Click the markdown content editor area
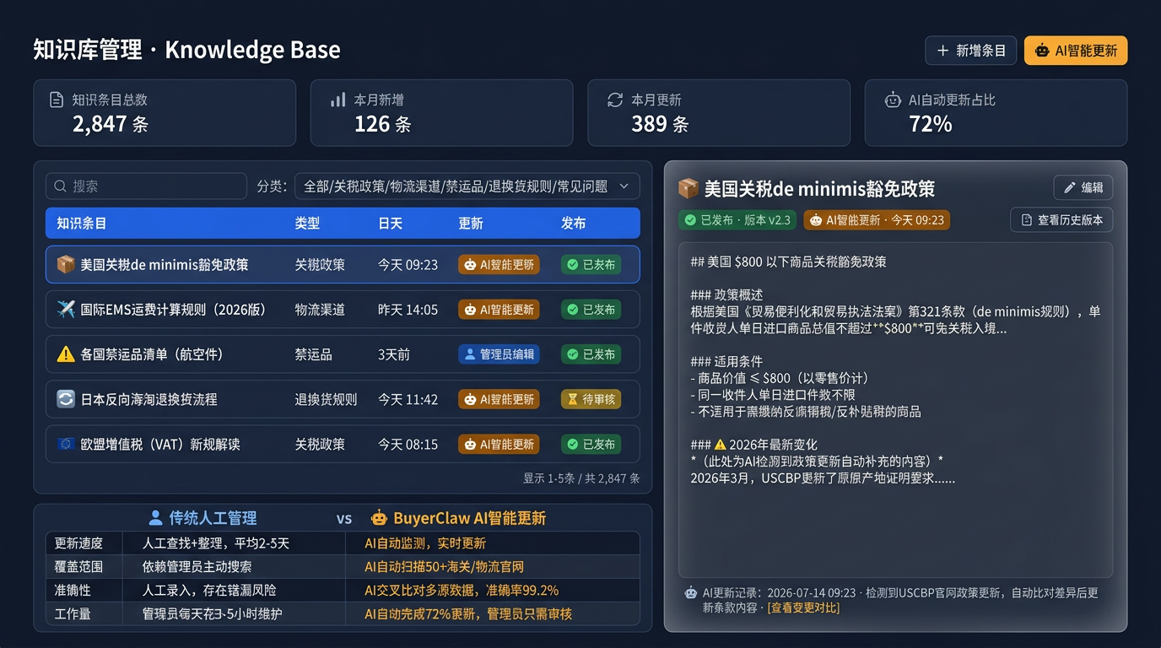1161x648 pixels. (895, 410)
